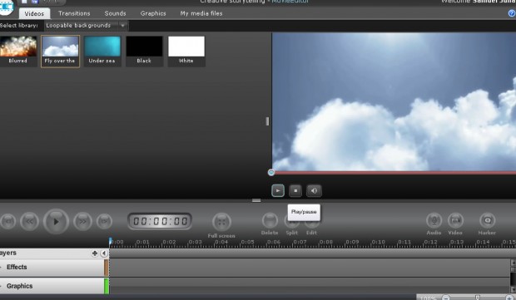Go to the Graphics tab
This screenshot has width=516, height=300.
click(x=153, y=13)
